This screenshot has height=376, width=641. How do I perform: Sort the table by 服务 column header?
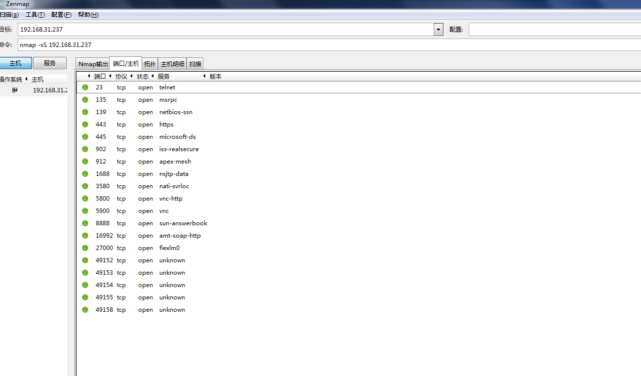pyautogui.click(x=164, y=77)
